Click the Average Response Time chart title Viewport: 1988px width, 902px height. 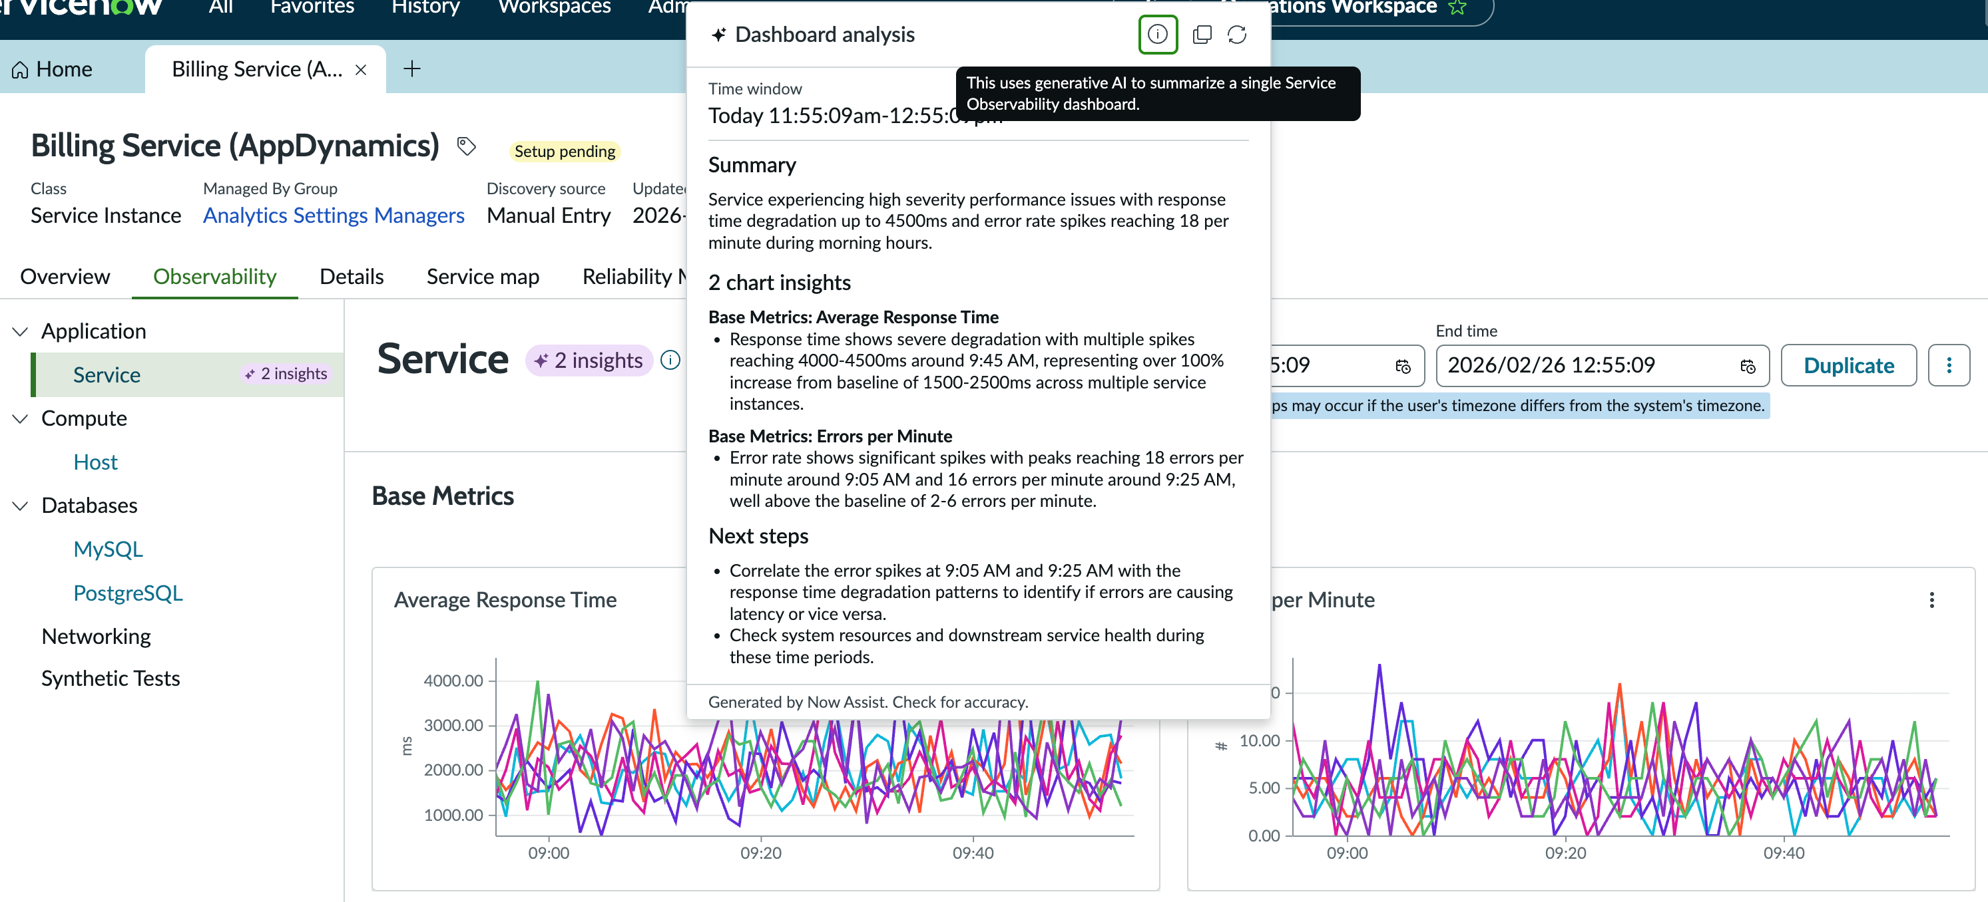click(x=505, y=600)
